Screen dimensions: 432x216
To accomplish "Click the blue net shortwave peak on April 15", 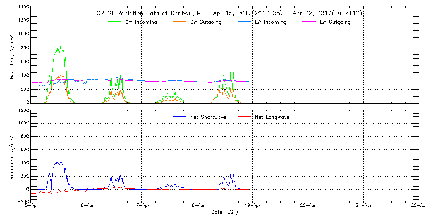I will pos(58,162).
